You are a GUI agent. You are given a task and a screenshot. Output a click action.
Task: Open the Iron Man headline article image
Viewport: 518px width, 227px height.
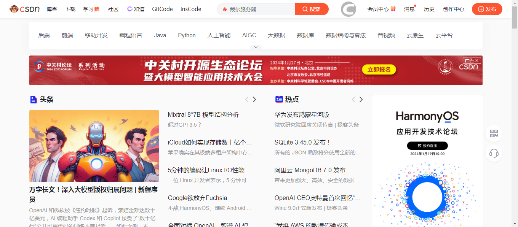click(x=94, y=146)
